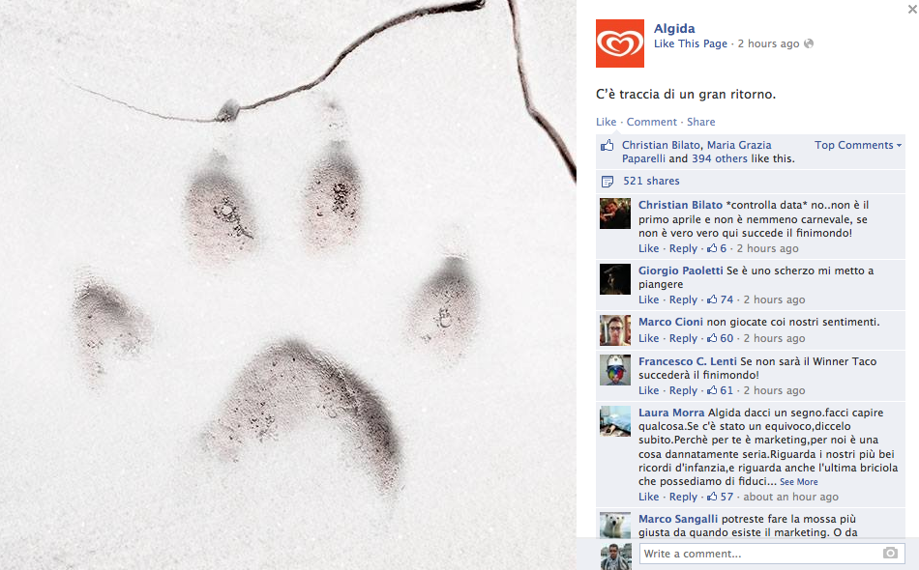Open the Top Comments sorting dropdown
Image resolution: width=919 pixels, height=570 pixels.
point(858,145)
